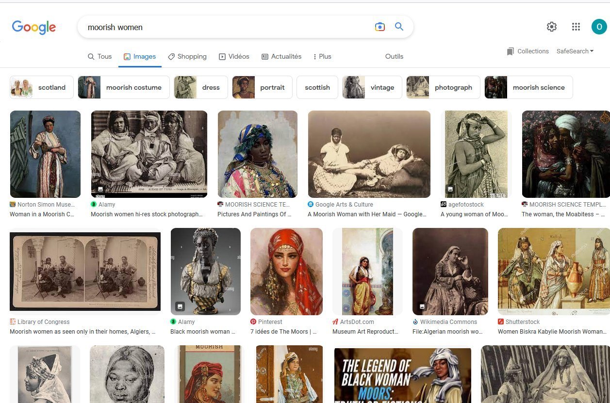
Task: Apply the vintage filter chip
Action: [x=372, y=87]
